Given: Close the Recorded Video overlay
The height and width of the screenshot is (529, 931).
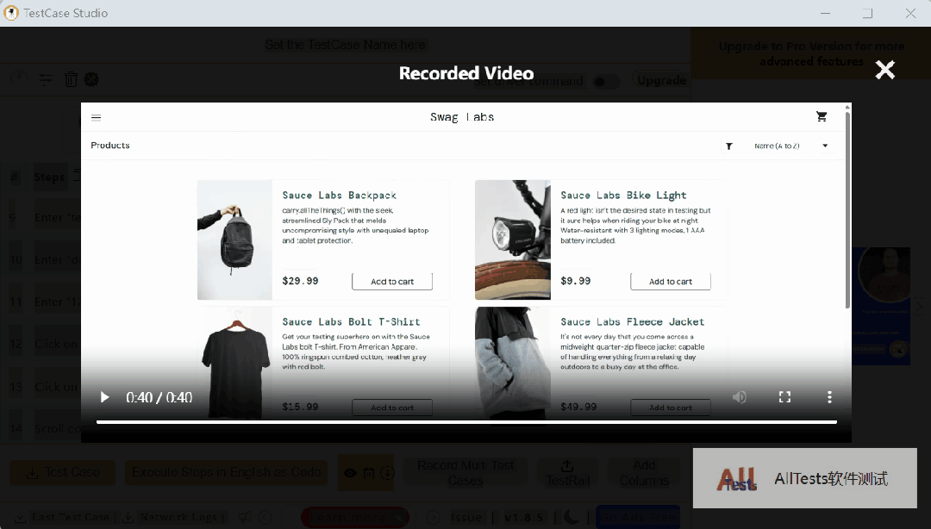Looking at the screenshot, I should [x=884, y=70].
